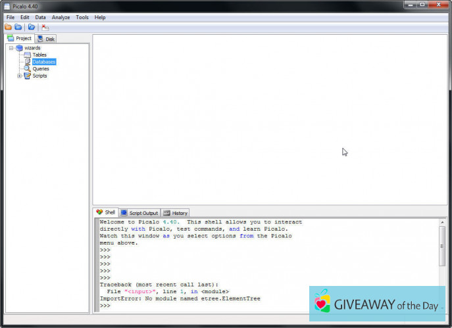
Task: Open the Analyze menu
Action: pos(61,17)
